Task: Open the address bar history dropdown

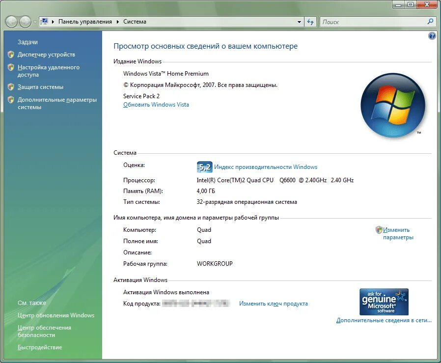Action: click(299, 22)
